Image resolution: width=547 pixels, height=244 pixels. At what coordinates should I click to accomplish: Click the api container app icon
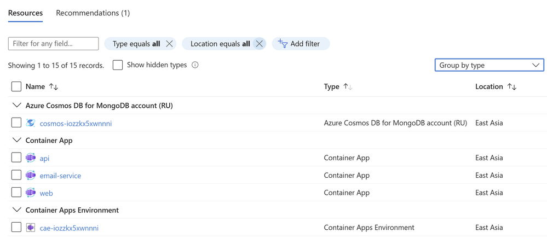(x=31, y=158)
